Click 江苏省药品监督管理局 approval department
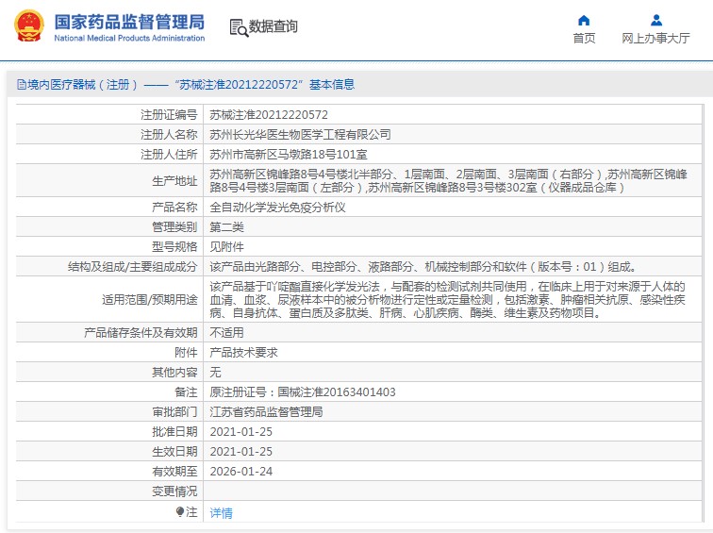The width and height of the screenshot is (713, 533). coord(266,412)
